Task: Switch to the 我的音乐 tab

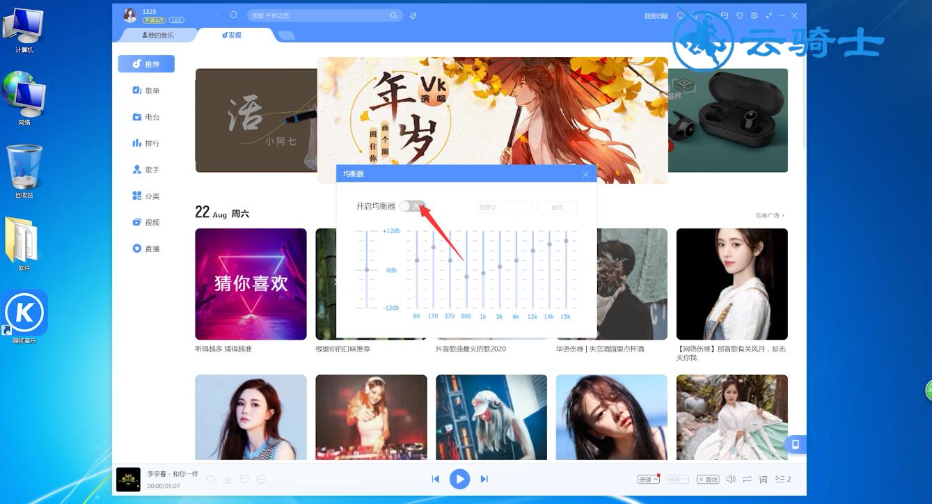Action: pos(158,35)
